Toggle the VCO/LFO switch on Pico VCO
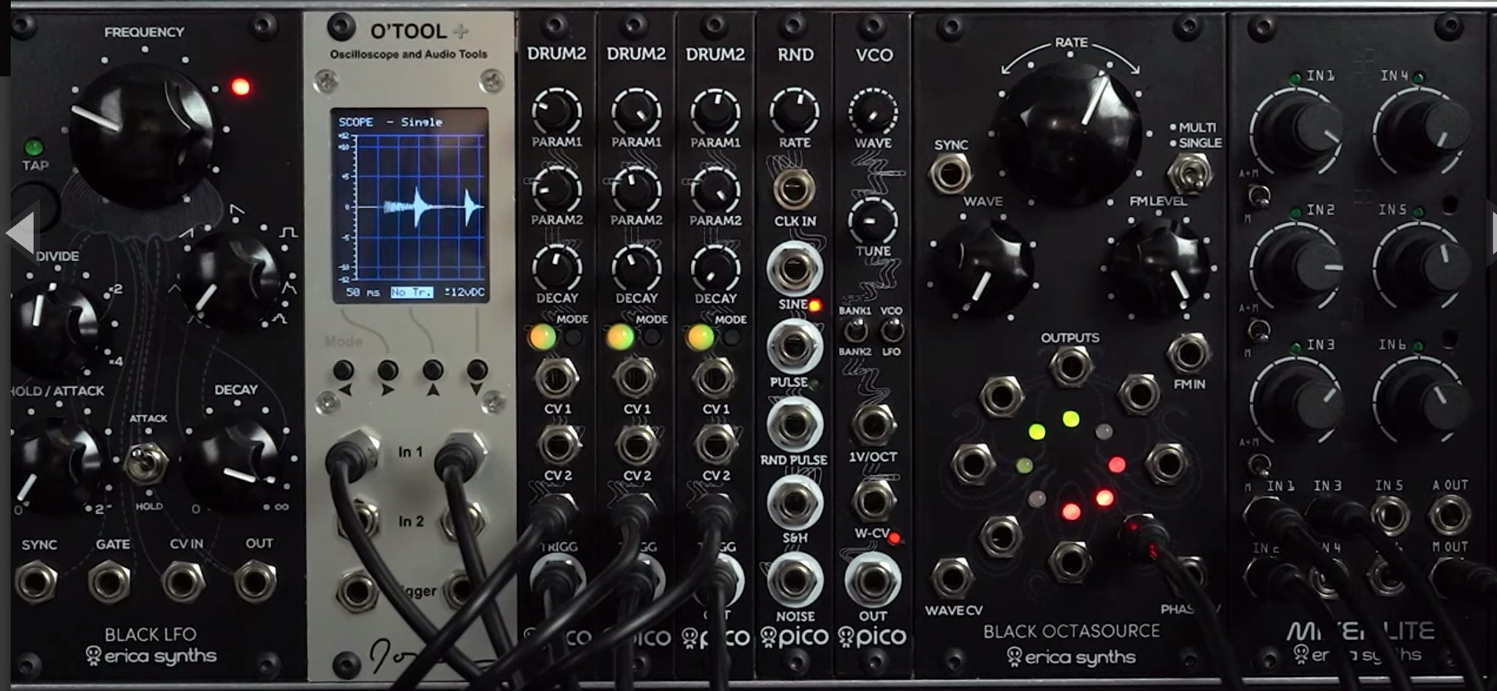This screenshot has width=1497, height=691. click(x=890, y=331)
